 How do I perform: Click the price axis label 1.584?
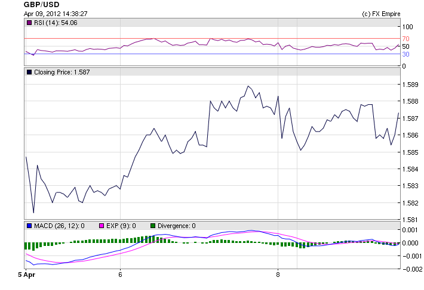pos(410,169)
